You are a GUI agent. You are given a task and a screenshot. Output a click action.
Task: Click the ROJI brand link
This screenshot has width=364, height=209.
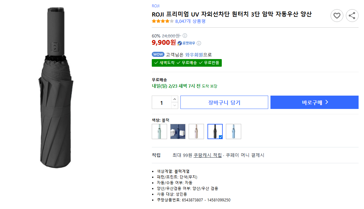point(156,6)
